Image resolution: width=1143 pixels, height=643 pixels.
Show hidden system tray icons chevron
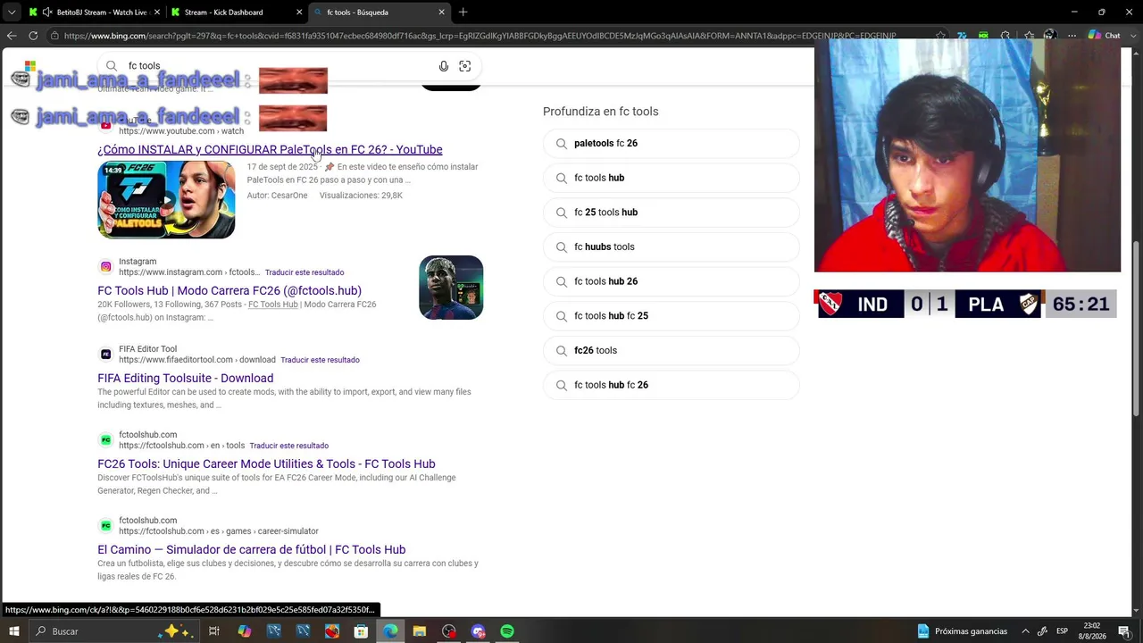point(1025,631)
